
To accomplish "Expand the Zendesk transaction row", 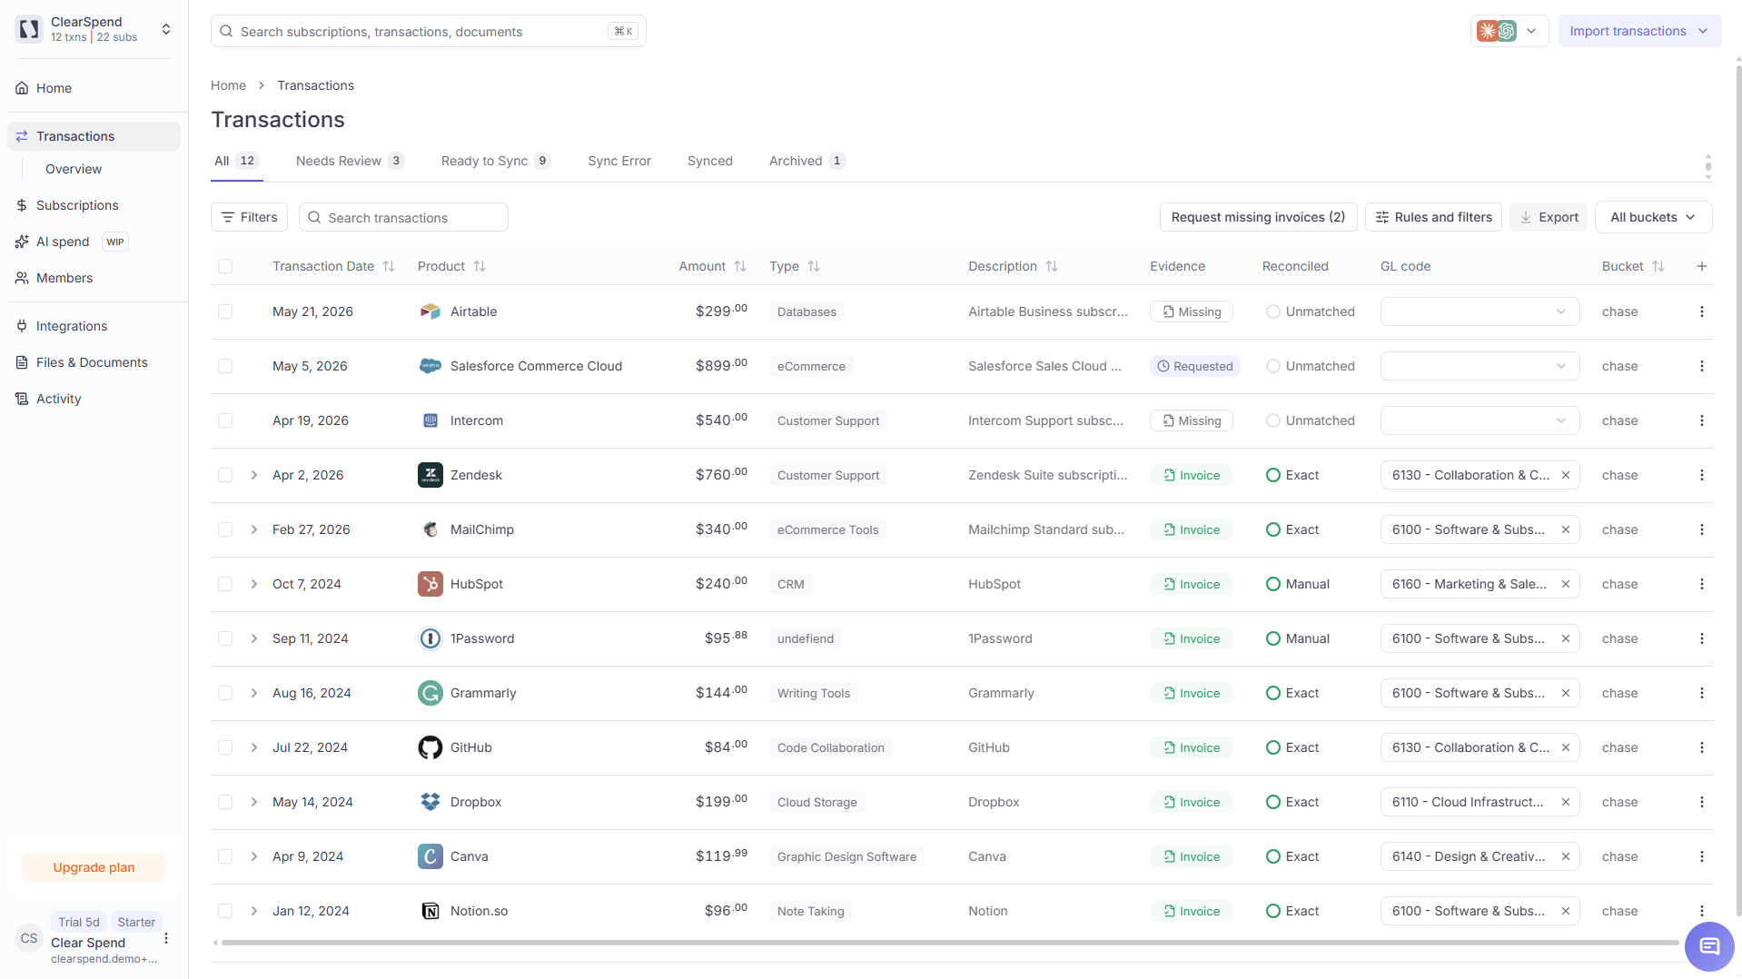I will coord(254,475).
